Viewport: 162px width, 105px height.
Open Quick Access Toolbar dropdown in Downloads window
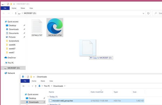[x=34, y=77]
